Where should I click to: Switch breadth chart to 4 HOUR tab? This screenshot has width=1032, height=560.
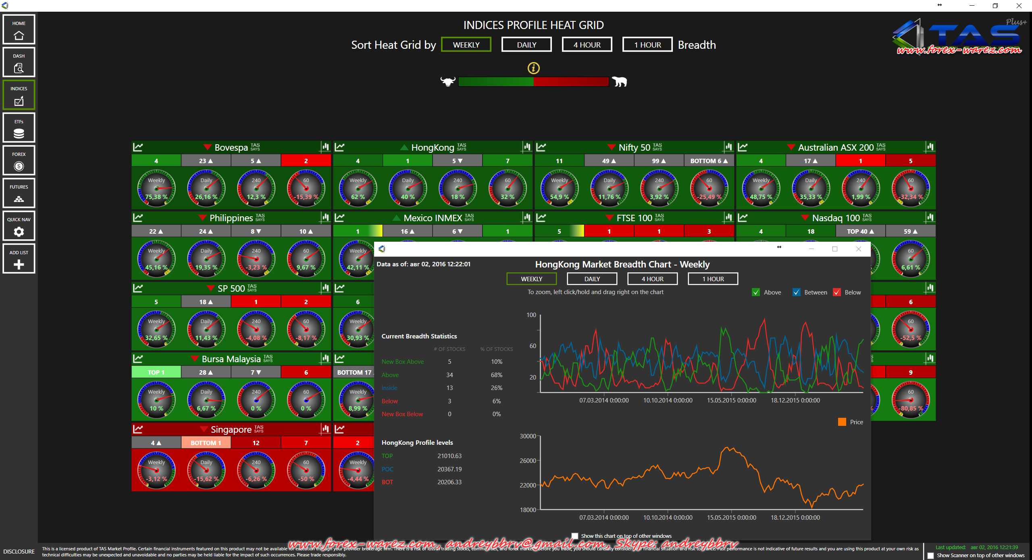pos(652,279)
